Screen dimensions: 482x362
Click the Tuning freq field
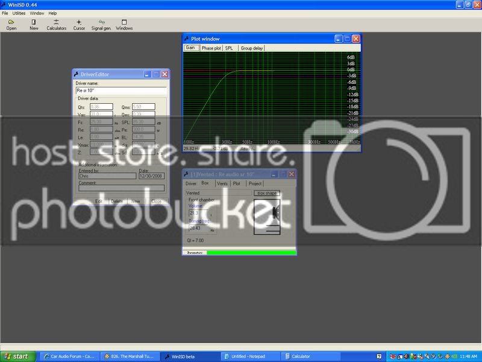tap(198, 228)
